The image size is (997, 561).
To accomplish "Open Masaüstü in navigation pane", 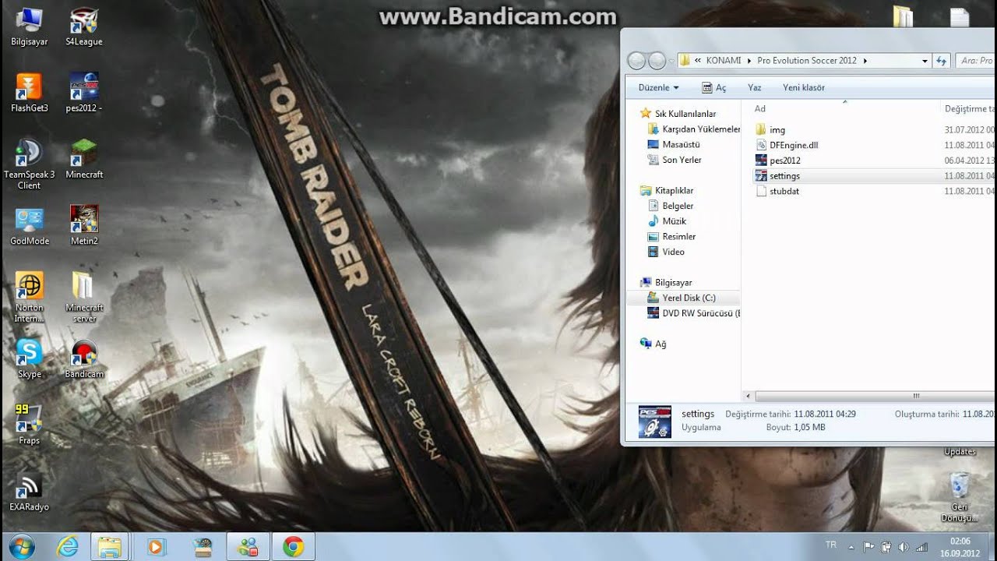I will coord(674,144).
